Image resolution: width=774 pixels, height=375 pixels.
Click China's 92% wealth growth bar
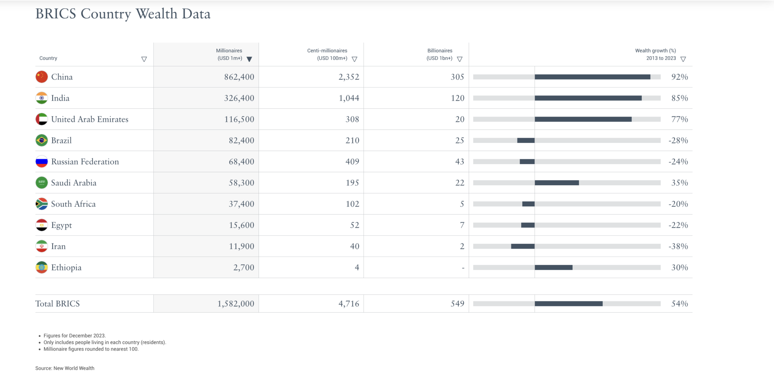592,77
